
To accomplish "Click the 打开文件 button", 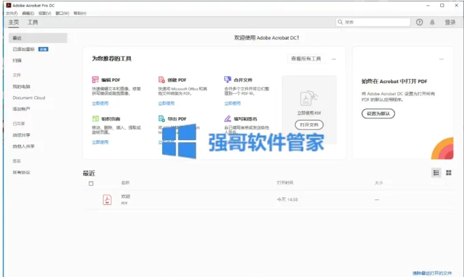I will [x=309, y=125].
